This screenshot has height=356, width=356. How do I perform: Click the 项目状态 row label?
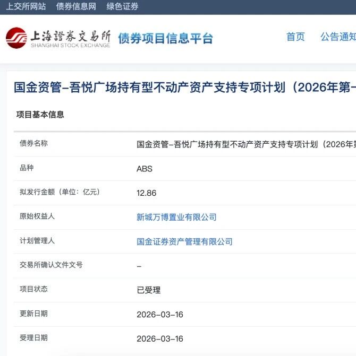[x=33, y=289]
